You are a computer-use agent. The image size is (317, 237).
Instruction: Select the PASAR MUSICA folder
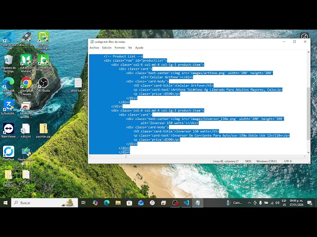coord(8,179)
